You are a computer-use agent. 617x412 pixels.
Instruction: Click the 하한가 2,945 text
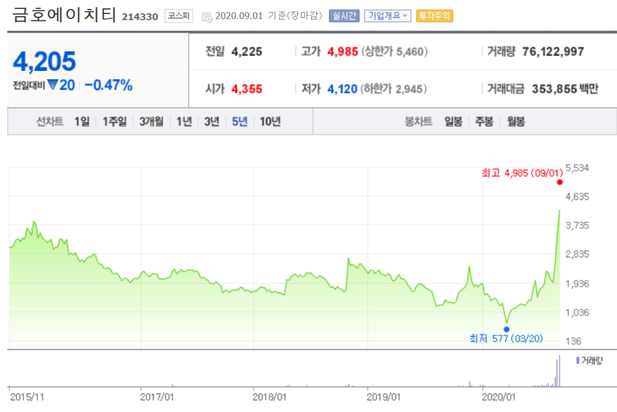point(393,89)
